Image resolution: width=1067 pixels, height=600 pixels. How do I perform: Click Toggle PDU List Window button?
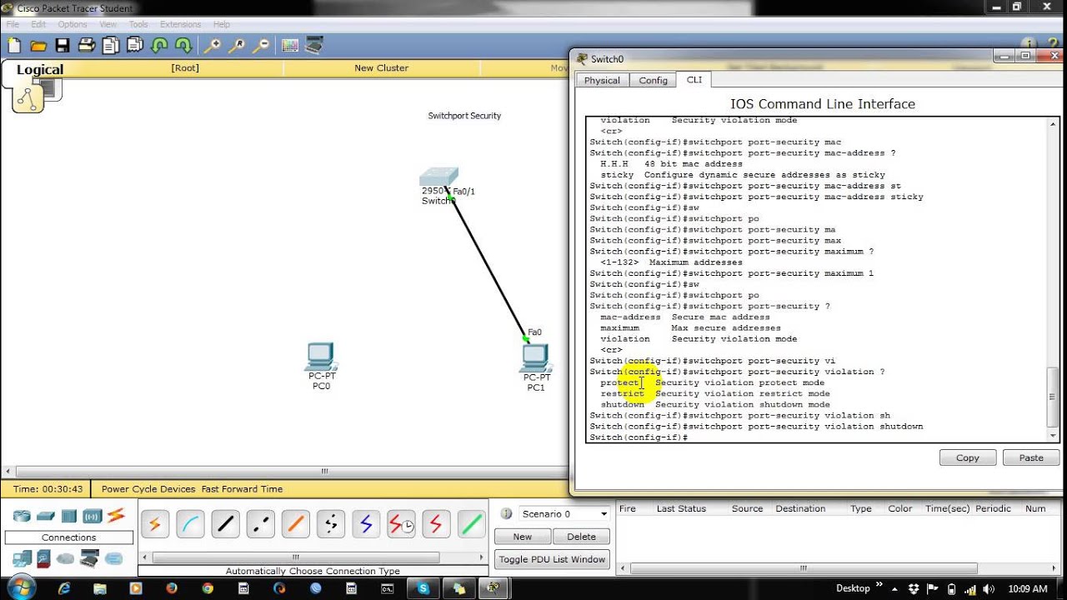click(552, 559)
